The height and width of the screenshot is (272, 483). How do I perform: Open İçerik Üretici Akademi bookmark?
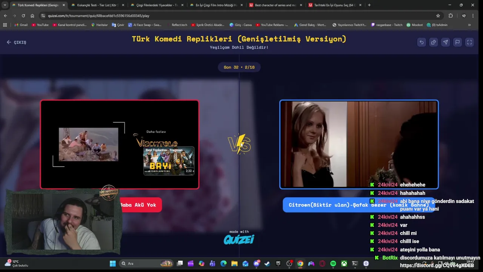pos(208,25)
